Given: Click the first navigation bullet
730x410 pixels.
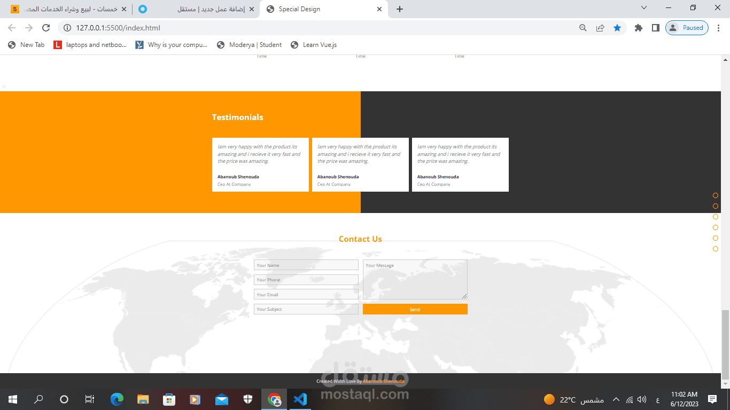Looking at the screenshot, I should click(x=716, y=195).
